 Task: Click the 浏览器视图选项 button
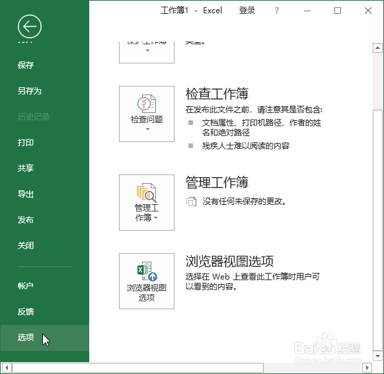click(x=147, y=281)
